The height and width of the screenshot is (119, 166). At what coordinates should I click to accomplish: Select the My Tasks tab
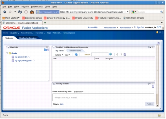click(x=59, y=51)
